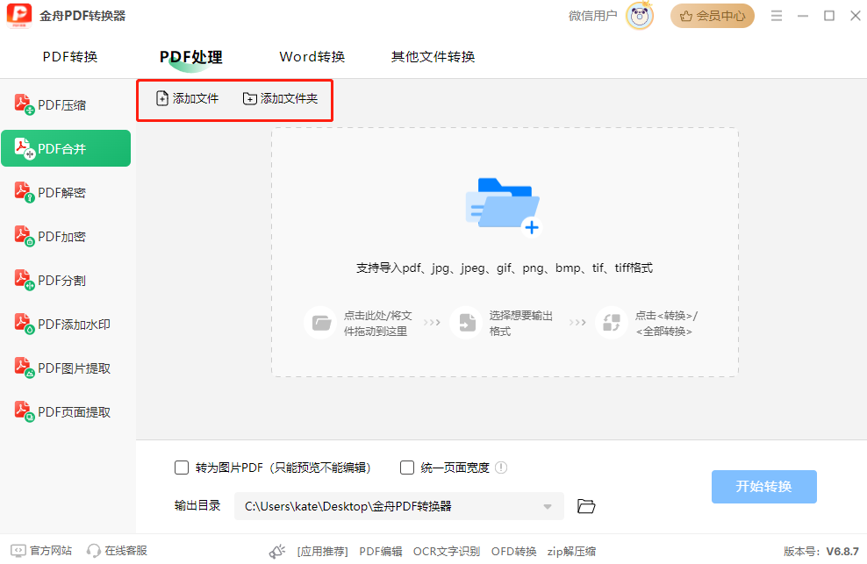Switch to the Word转换 tab
Screen dimensions: 867x564
(312, 56)
